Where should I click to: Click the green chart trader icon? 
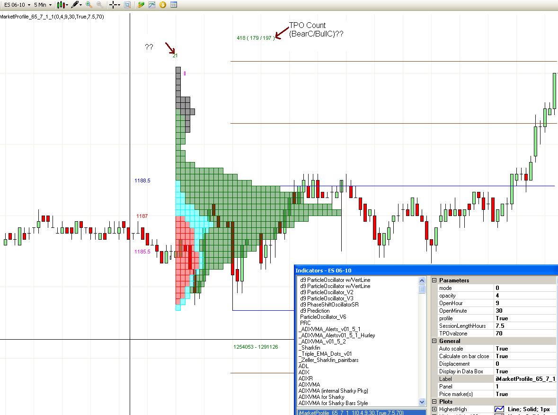click(x=141, y=5)
